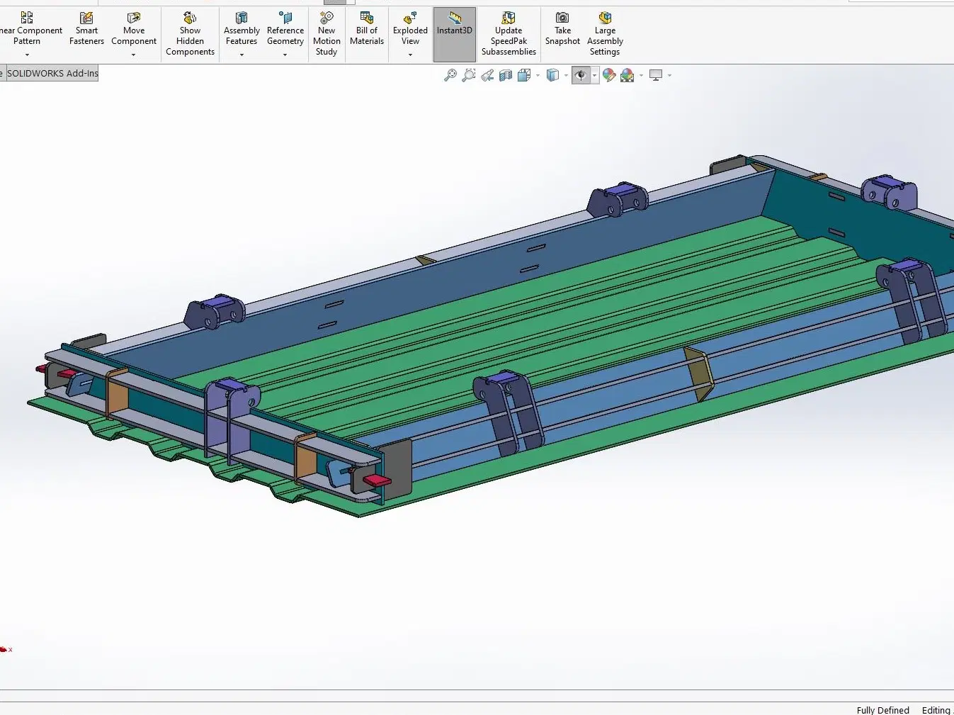Click the Previous View icon

click(x=487, y=75)
